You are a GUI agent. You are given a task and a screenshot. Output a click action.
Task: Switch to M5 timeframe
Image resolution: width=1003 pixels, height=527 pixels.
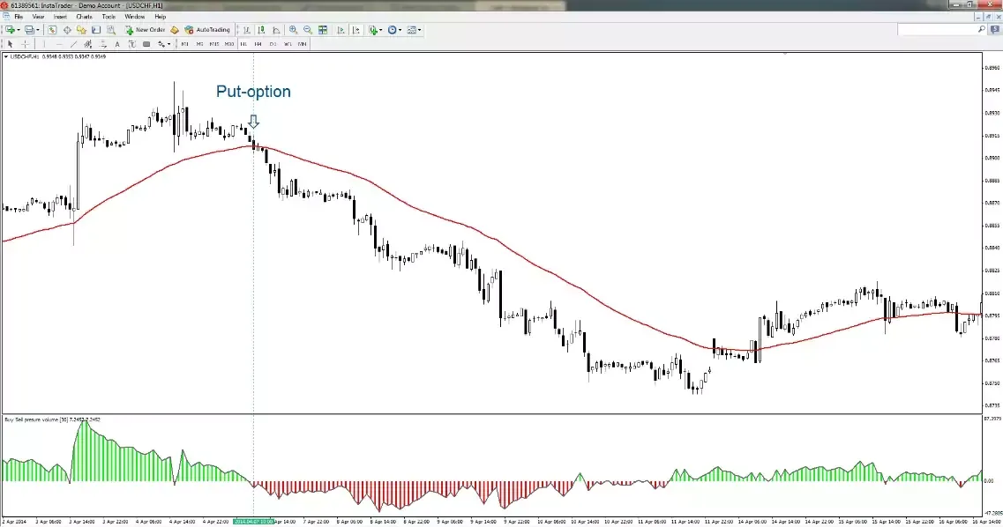199,44
